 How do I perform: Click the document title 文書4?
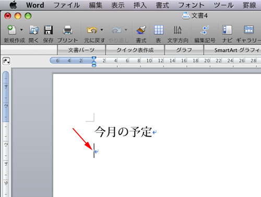[x=199, y=16]
